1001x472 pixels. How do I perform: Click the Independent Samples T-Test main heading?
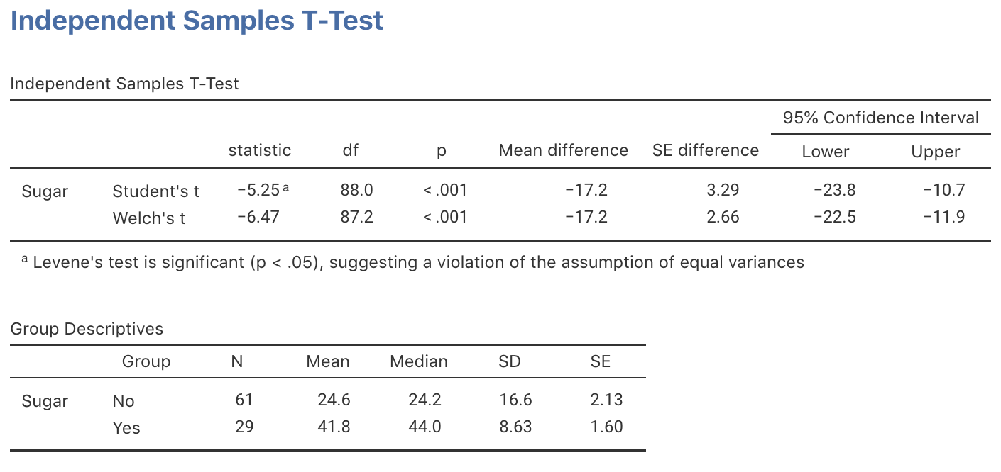tap(197, 21)
